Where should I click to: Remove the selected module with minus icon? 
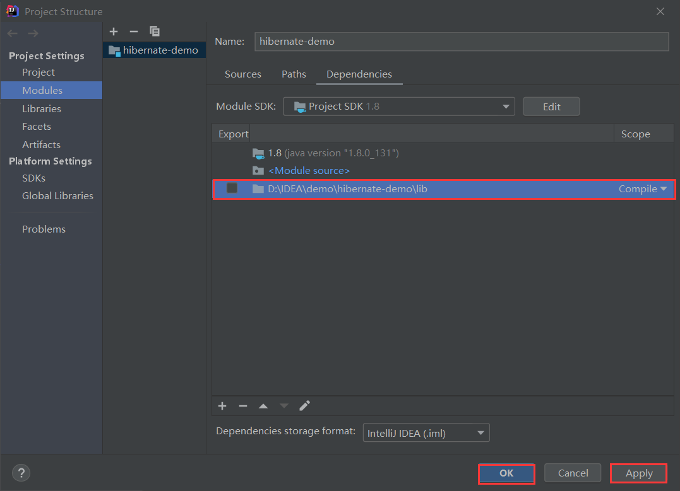pyautogui.click(x=134, y=32)
